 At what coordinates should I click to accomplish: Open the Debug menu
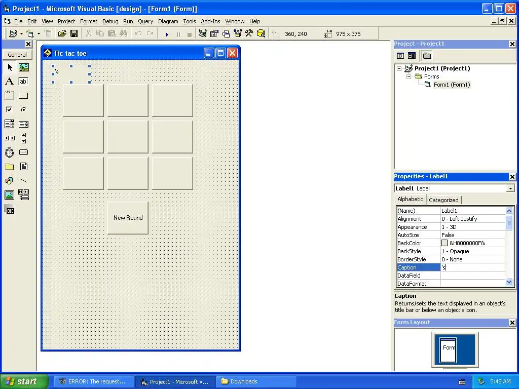coord(110,21)
